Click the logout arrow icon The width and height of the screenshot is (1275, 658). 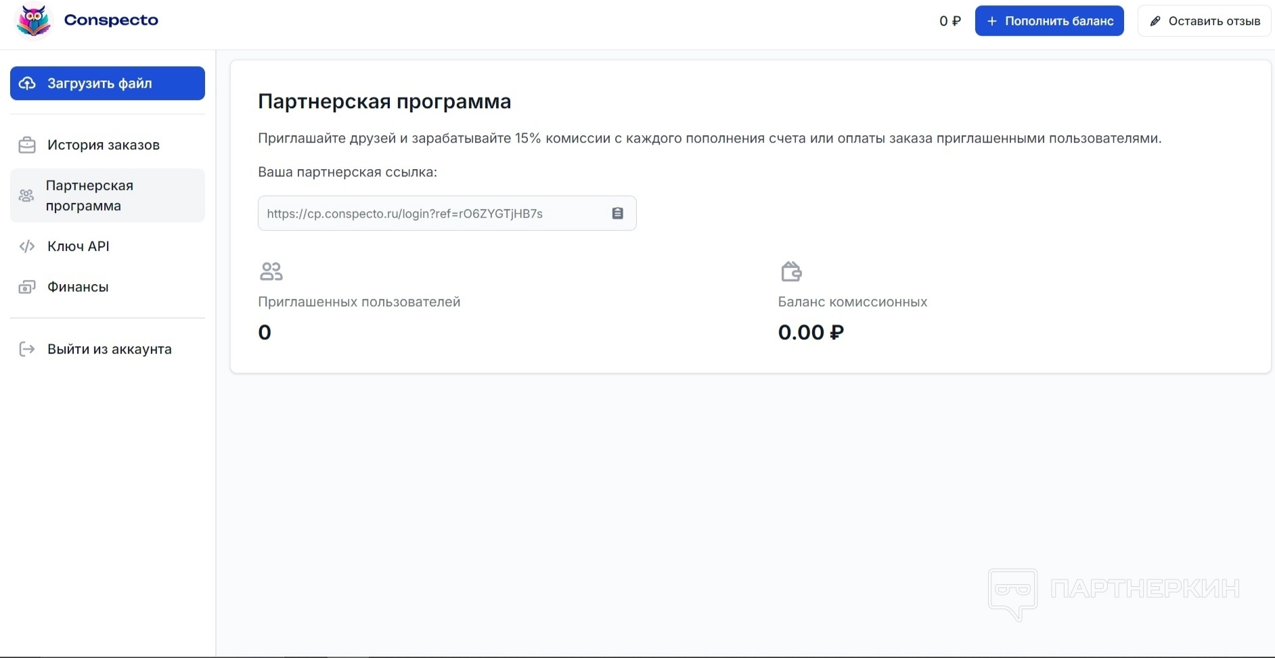point(27,349)
